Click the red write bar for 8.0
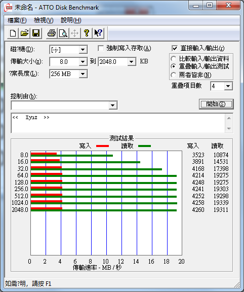 coord(44,154)
